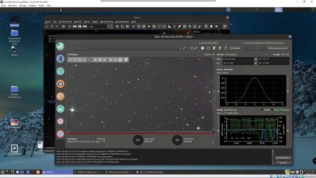Screen dimensions: 316x178
Task: Toggle crosshair in FITS preview toolbar
Action: point(120,60)
